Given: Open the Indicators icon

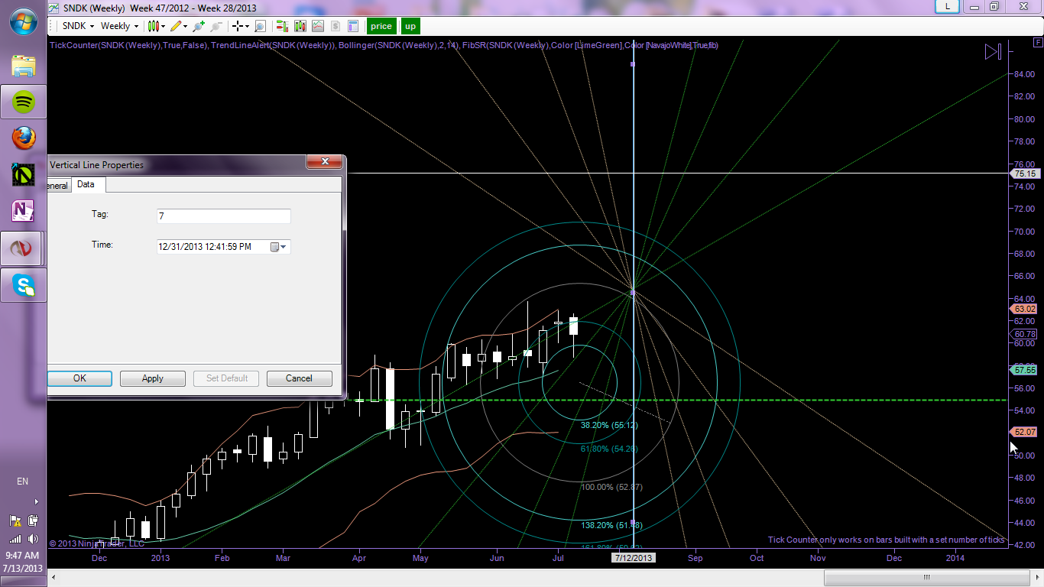Looking at the screenshot, I should tap(318, 26).
